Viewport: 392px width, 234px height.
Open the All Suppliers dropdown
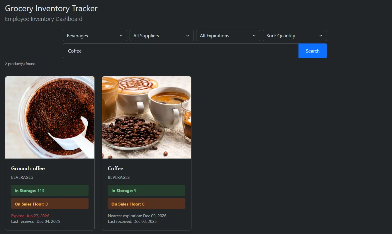(162, 36)
